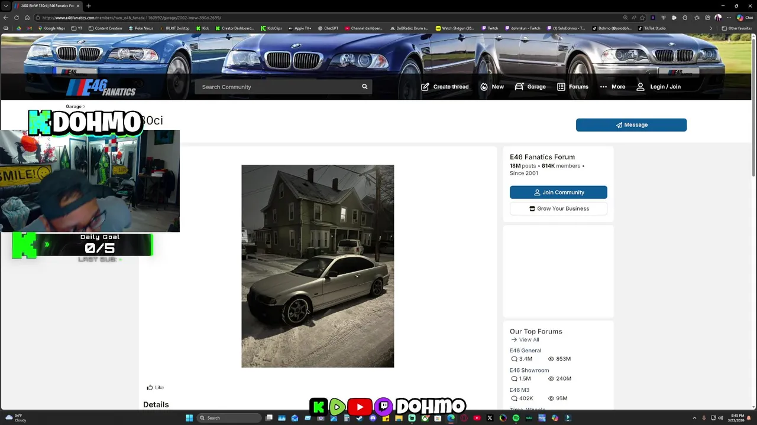Open the X app from the taskbar

tap(490, 418)
